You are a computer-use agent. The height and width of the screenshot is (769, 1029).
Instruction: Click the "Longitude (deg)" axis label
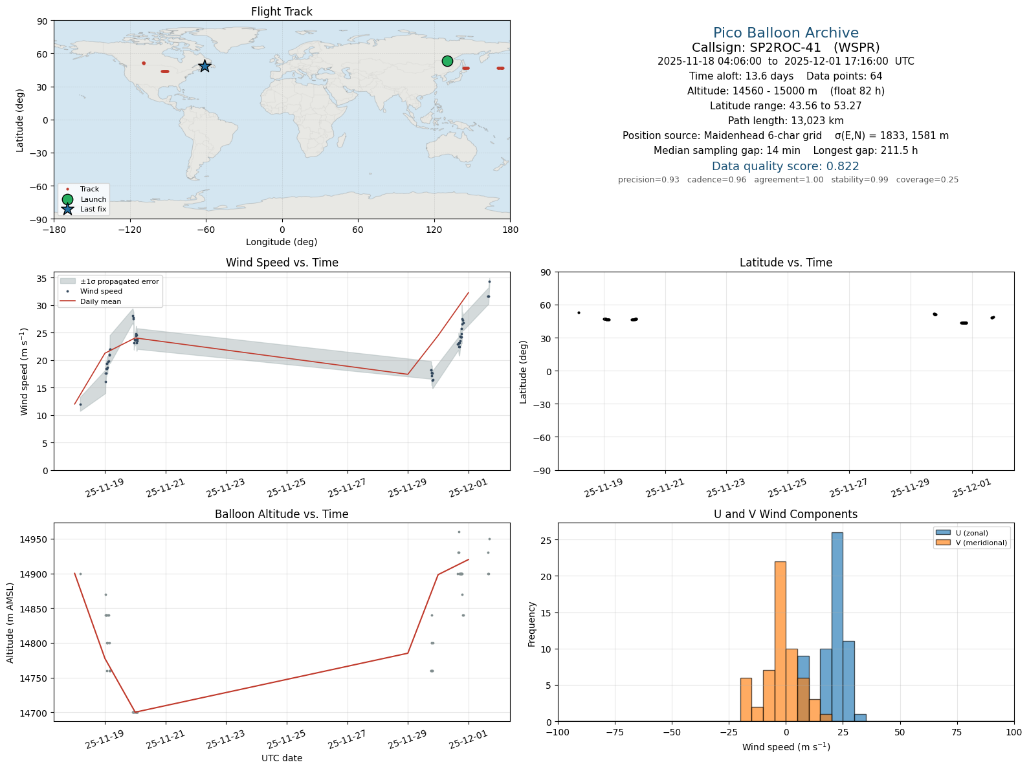[x=282, y=242]
